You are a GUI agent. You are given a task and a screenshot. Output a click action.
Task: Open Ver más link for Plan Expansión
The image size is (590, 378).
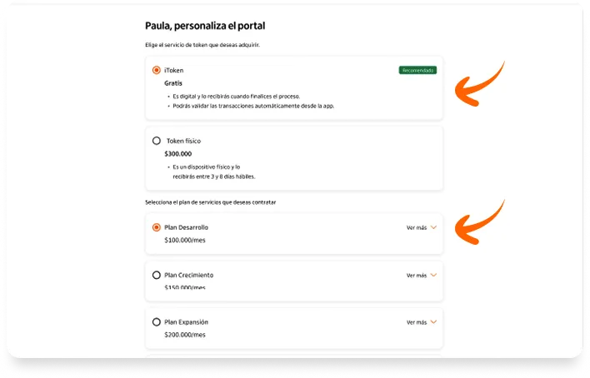click(x=417, y=322)
